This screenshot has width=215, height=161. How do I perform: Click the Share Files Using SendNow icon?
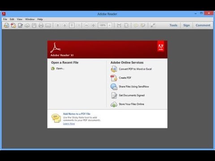click(114, 87)
